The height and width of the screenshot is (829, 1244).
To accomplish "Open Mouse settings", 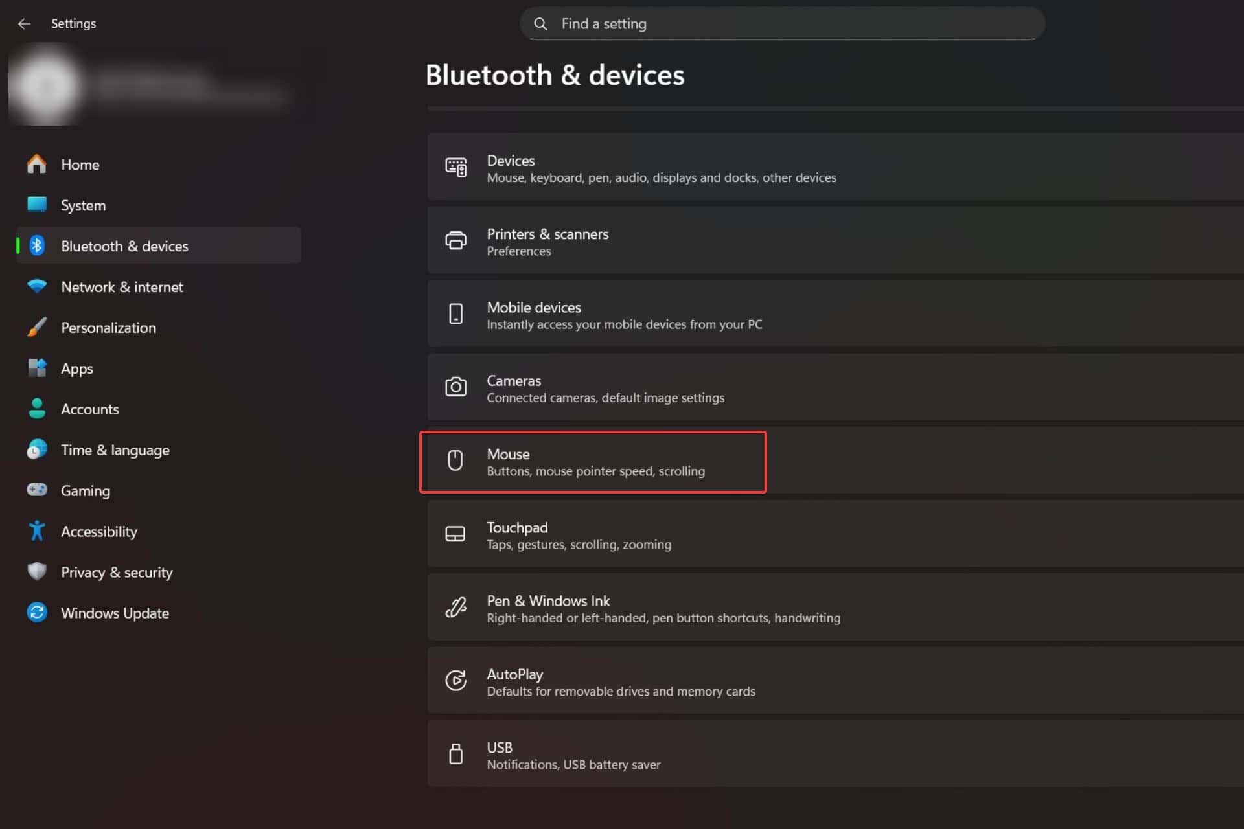I will click(593, 462).
